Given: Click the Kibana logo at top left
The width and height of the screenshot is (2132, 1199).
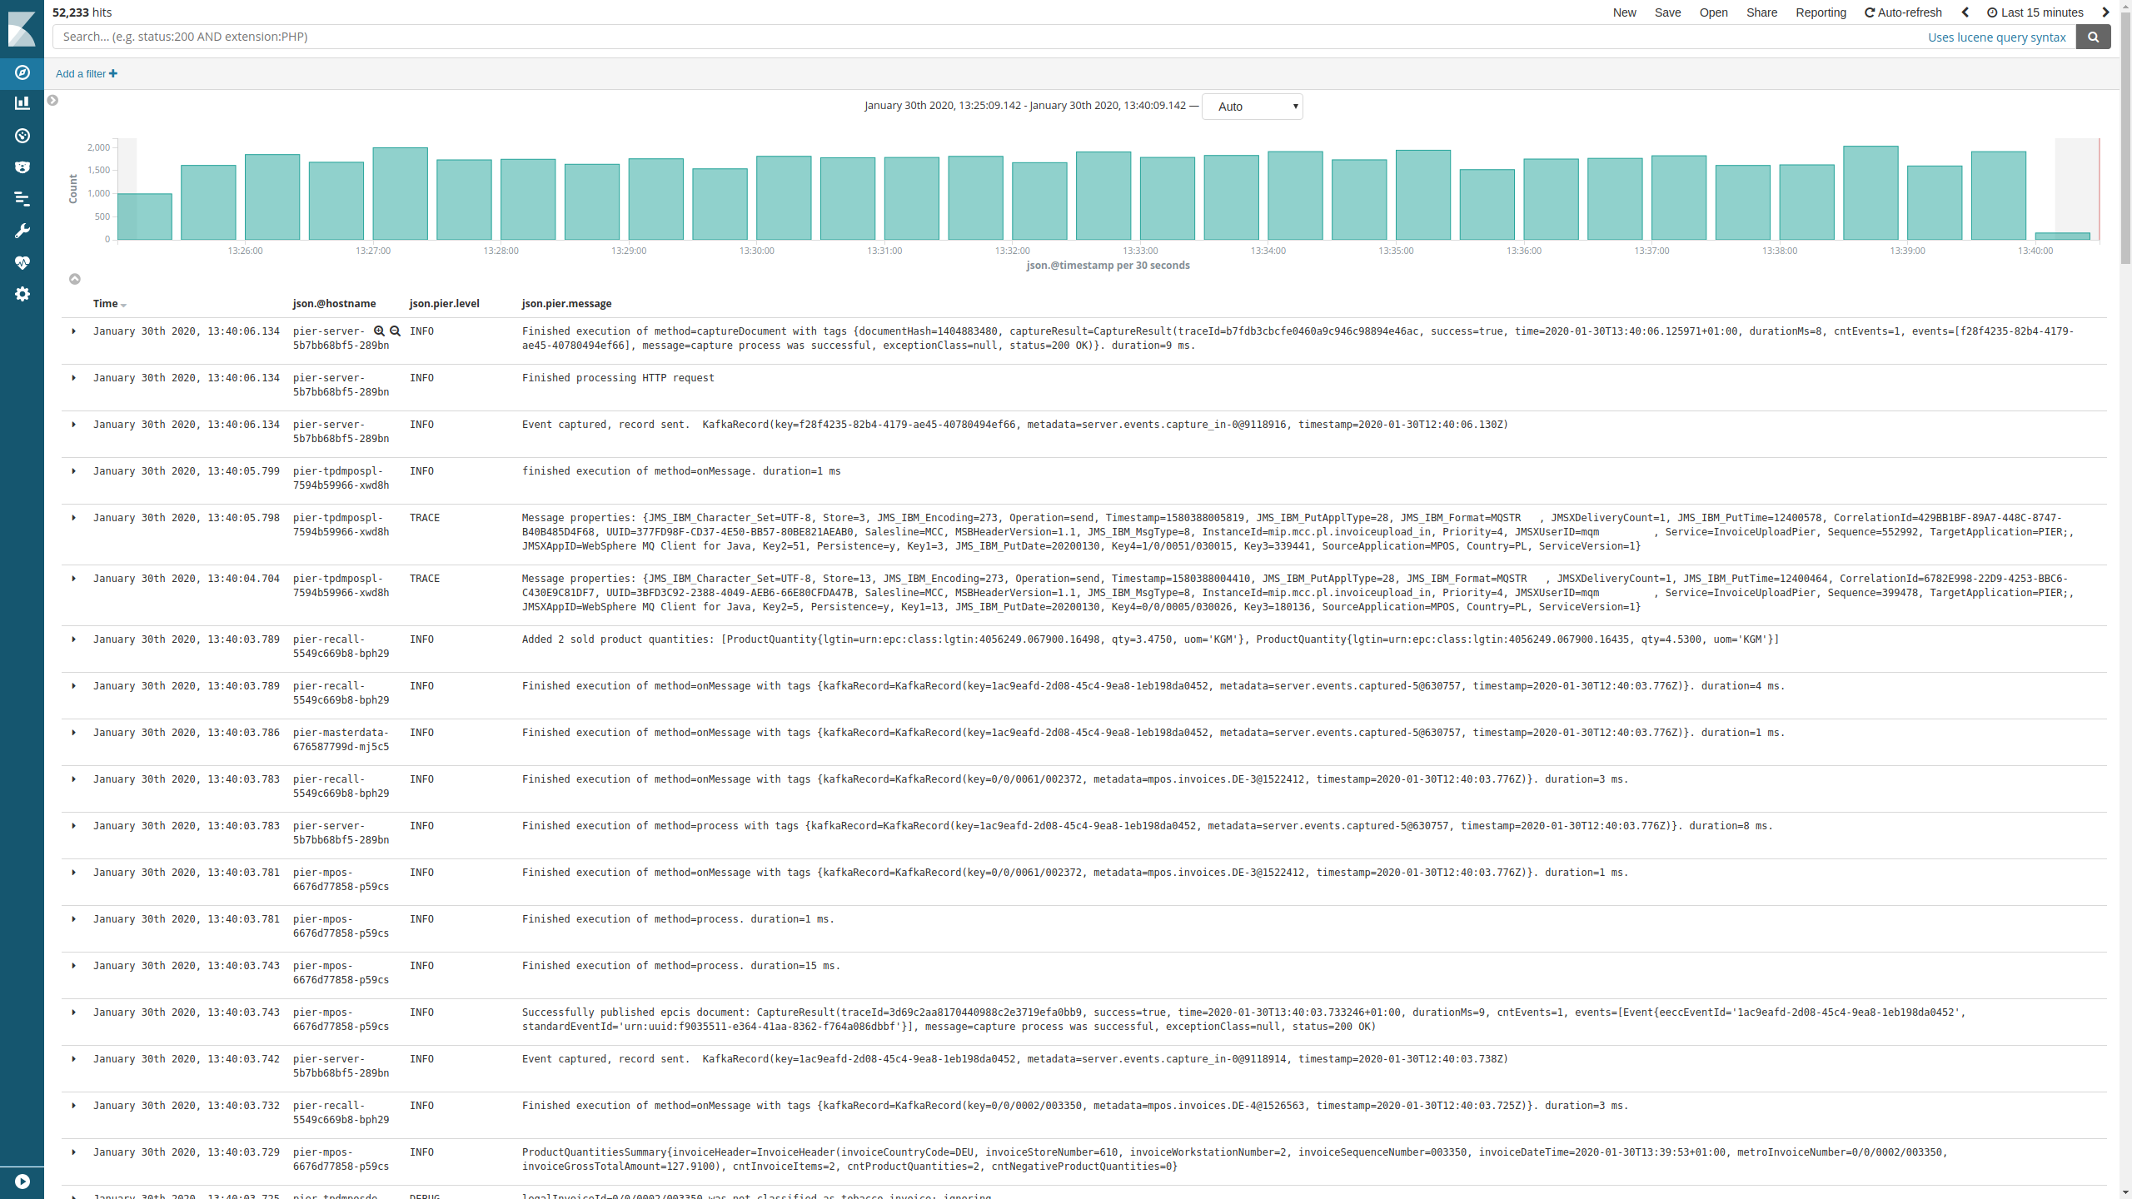Looking at the screenshot, I should [22, 27].
